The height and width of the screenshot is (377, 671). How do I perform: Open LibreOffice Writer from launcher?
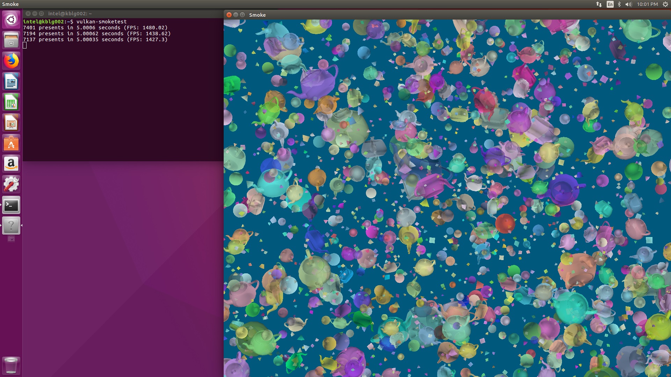pos(11,82)
